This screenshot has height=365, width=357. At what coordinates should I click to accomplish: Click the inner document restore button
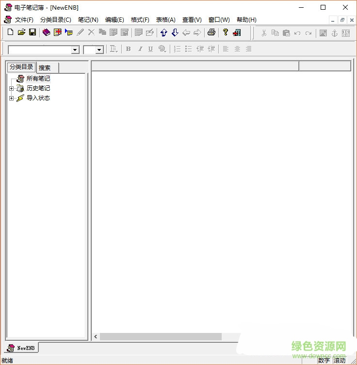[x=342, y=20]
